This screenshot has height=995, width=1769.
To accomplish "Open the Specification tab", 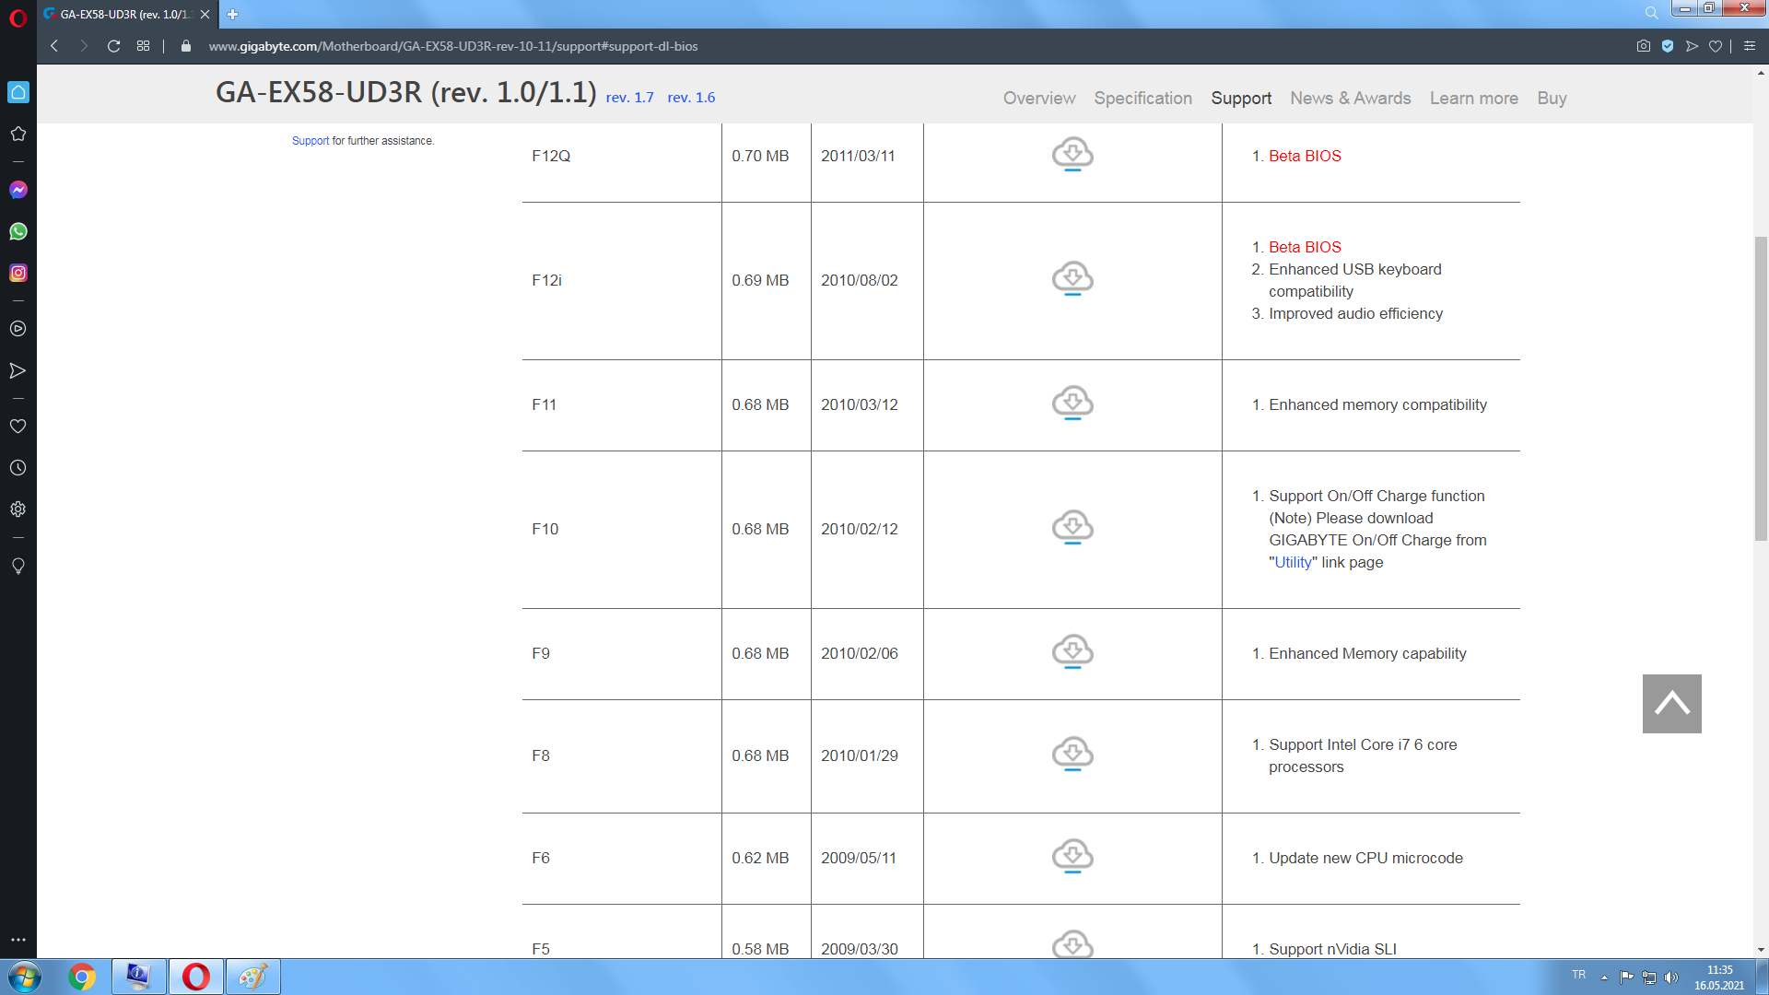I will 1142,98.
